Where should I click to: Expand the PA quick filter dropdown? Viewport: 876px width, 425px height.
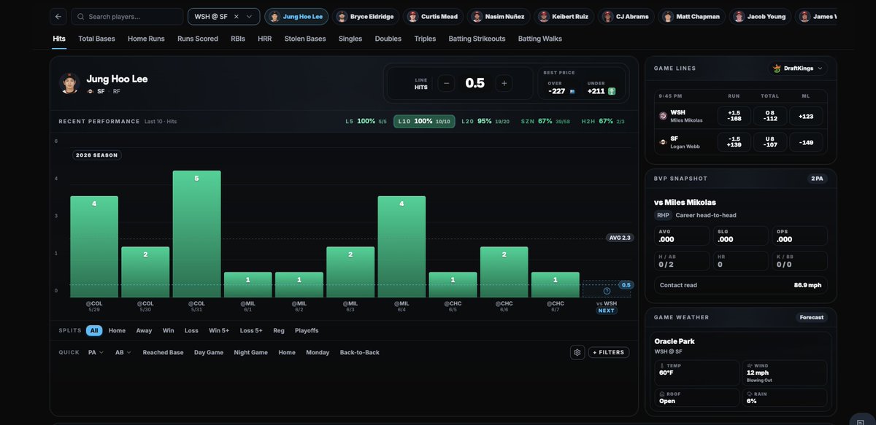[x=96, y=352]
